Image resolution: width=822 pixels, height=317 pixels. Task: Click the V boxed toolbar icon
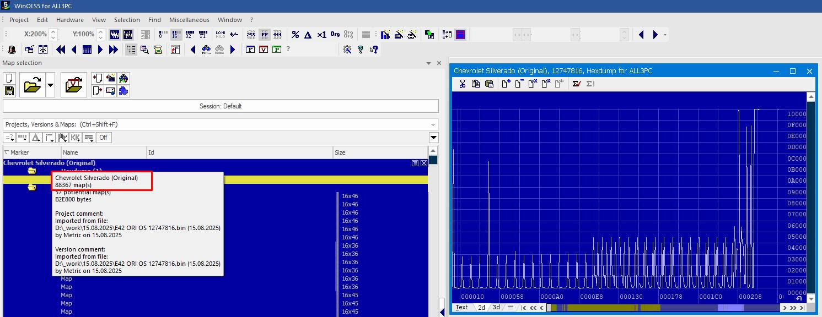pyautogui.click(x=264, y=50)
